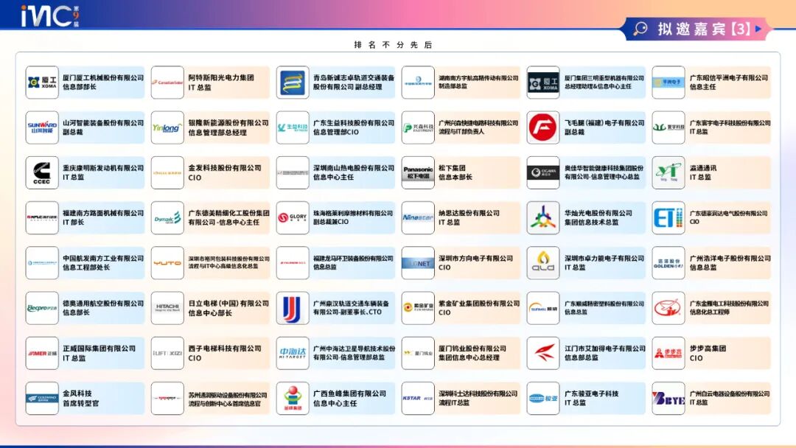Viewport: 796px width, 448px height.
Task: Click 华灿光电股份有限公司 entry
Action: pos(598,217)
